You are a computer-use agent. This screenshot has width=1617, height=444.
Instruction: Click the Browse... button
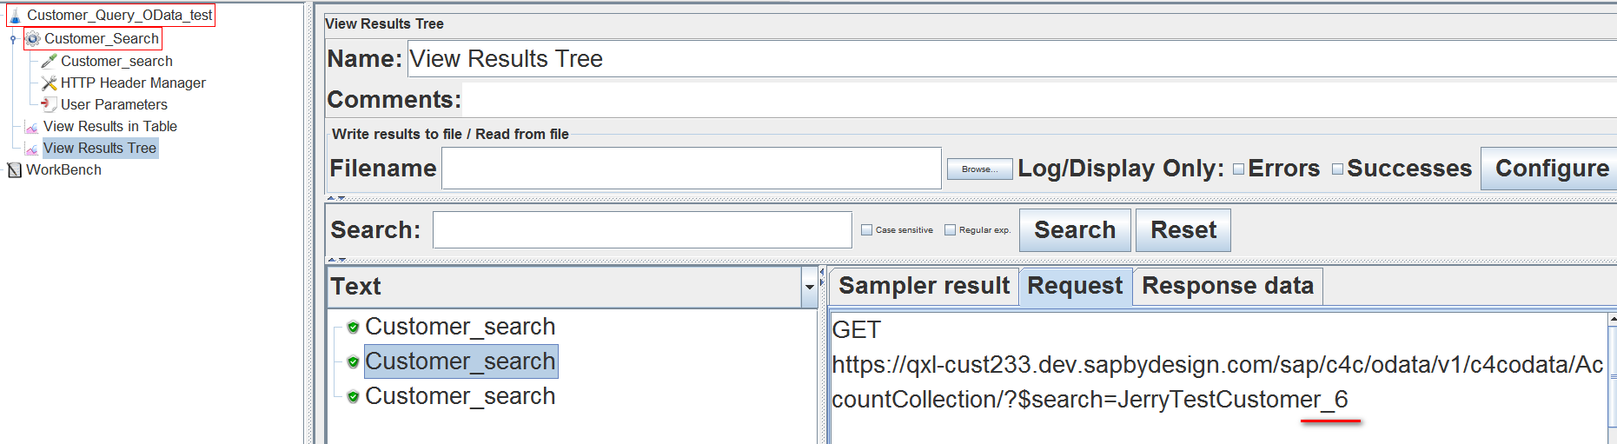[x=979, y=169]
